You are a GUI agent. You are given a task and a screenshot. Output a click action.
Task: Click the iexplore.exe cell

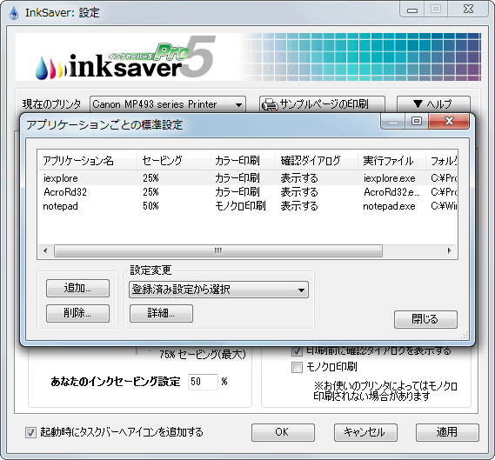click(x=389, y=178)
